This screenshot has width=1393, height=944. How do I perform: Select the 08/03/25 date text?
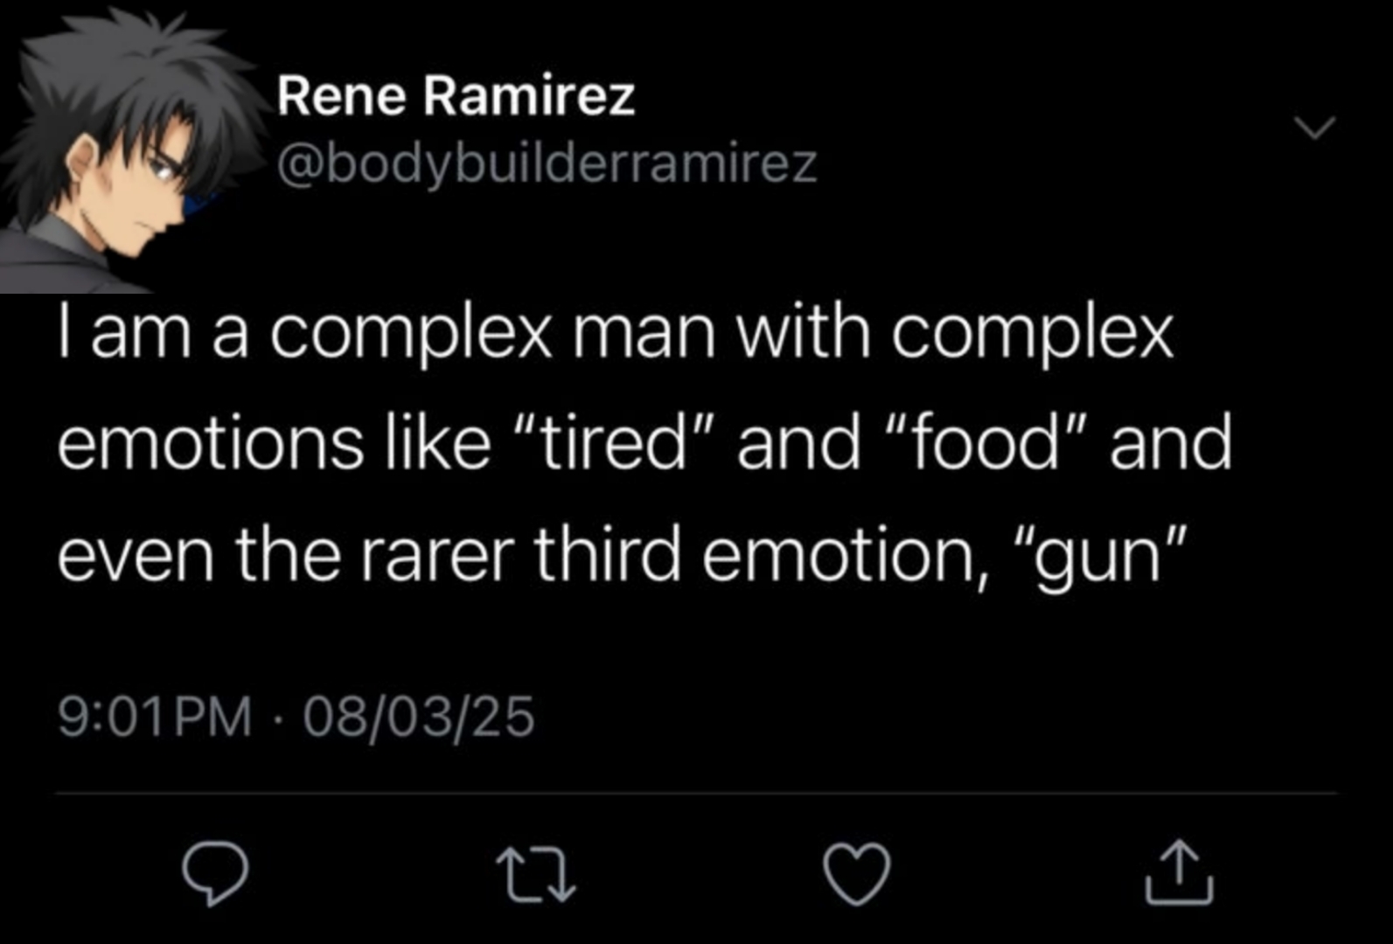coord(419,717)
